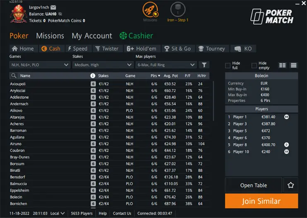The image size is (307, 218).
Task: Click the Join Similar button
Action: 261,201
